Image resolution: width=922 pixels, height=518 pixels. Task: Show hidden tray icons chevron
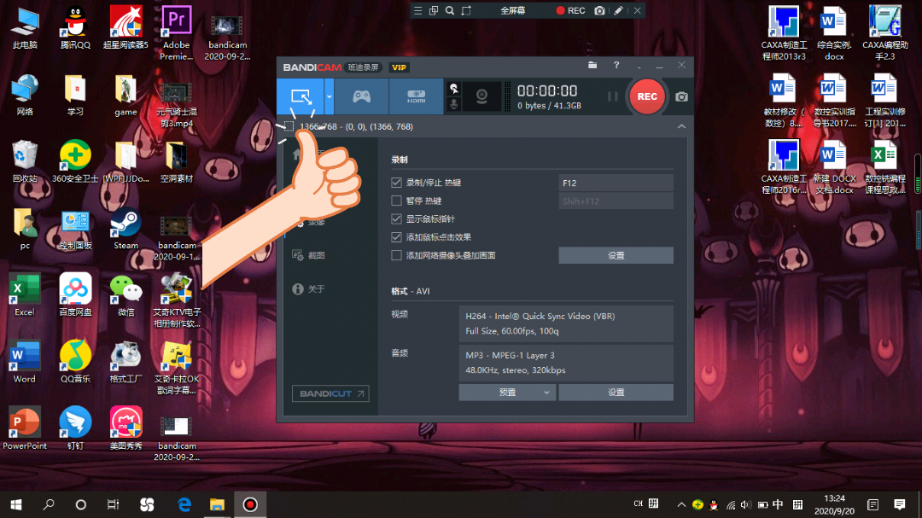point(681,504)
